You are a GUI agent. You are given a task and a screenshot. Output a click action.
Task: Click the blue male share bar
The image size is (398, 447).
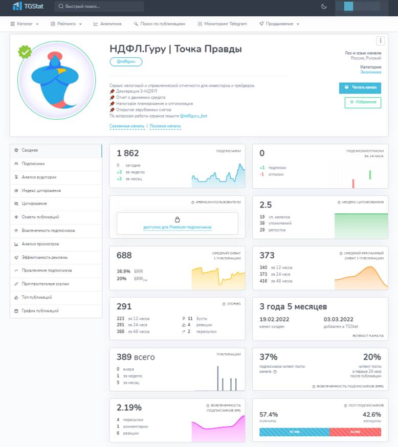[x=295, y=432]
